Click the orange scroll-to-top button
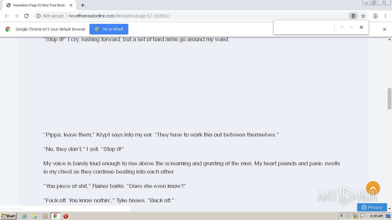Image resolution: width=392 pixels, height=220 pixels. (x=373, y=189)
